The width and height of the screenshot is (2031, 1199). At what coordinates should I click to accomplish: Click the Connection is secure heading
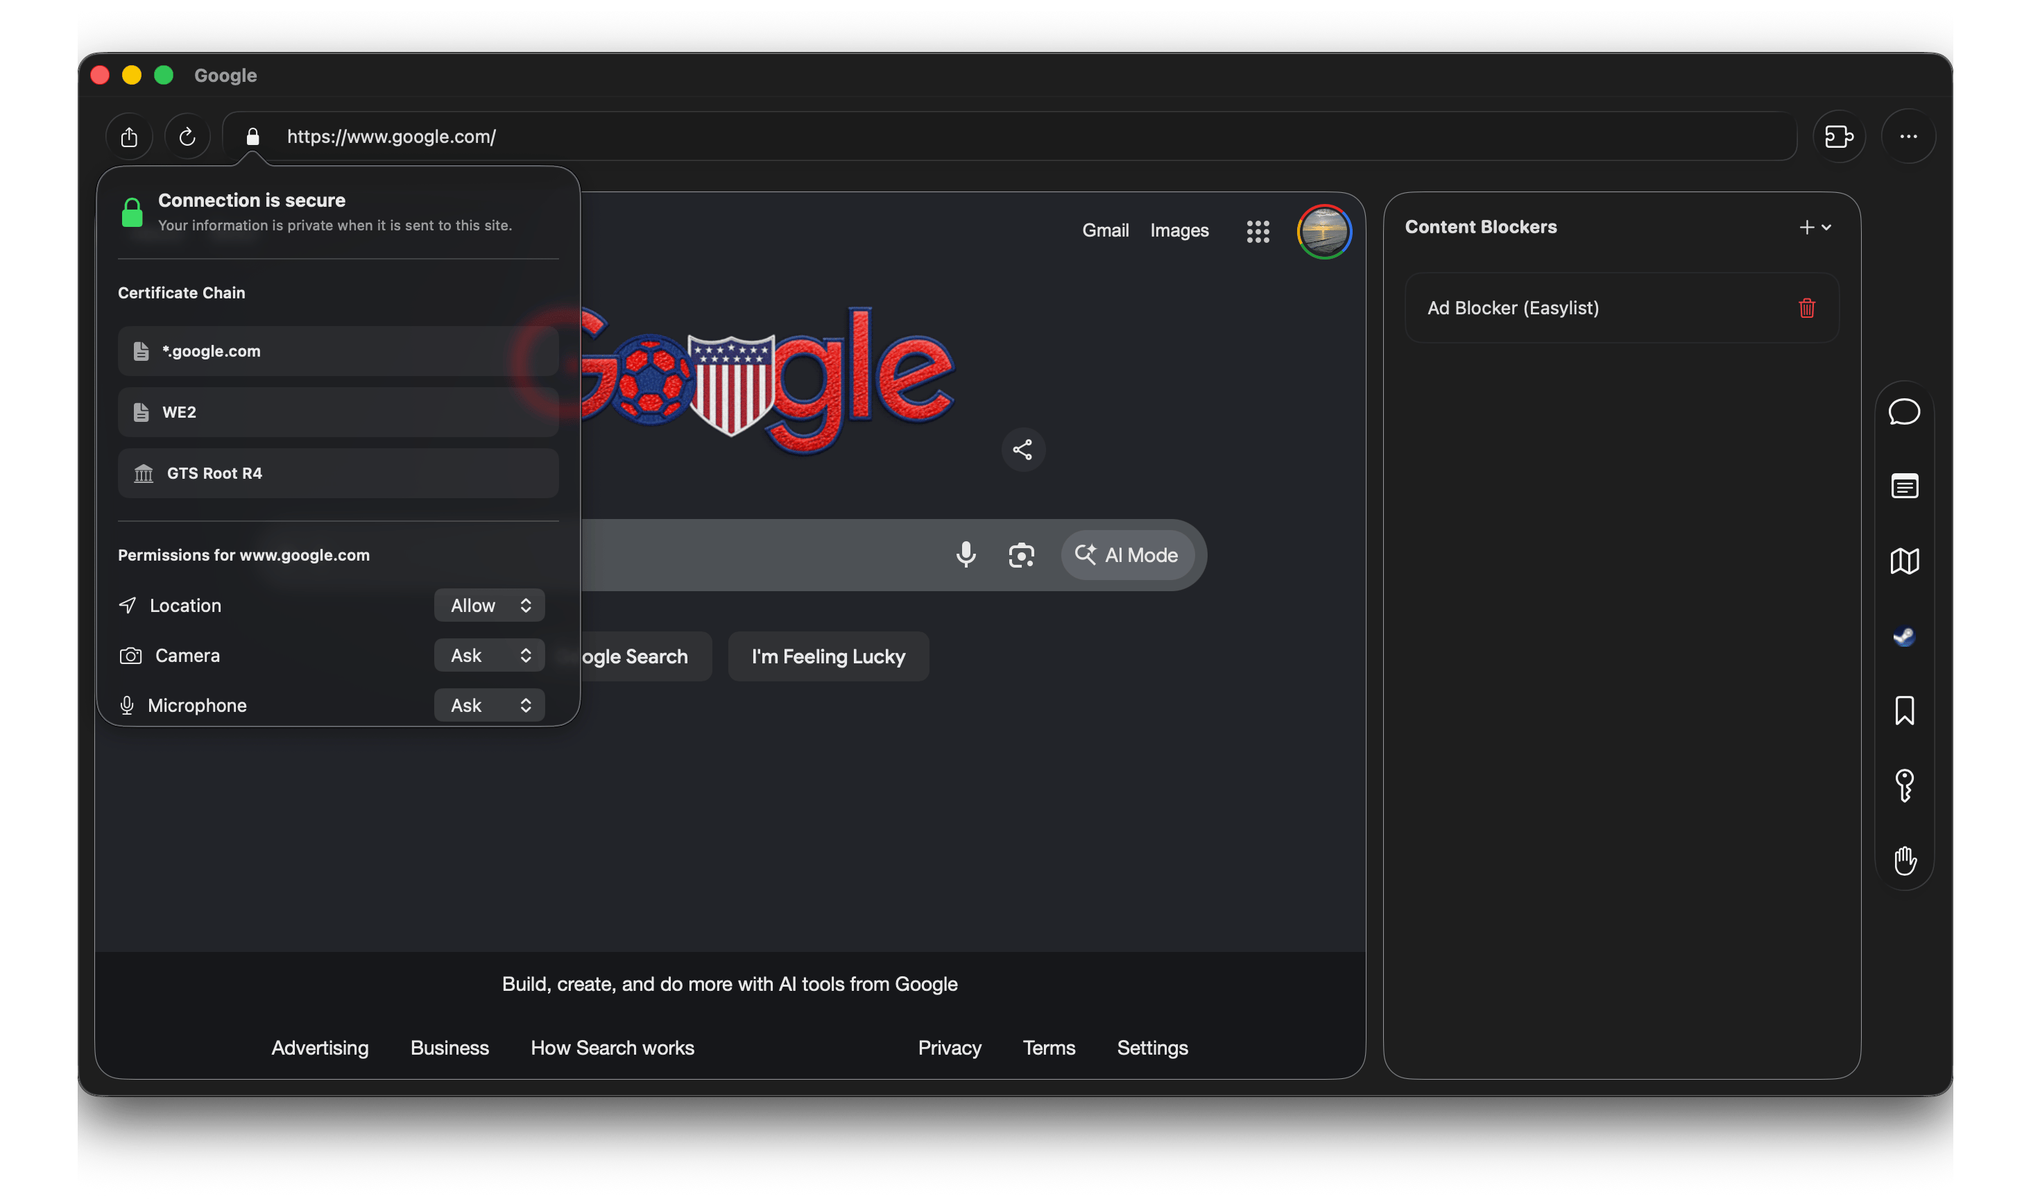pyautogui.click(x=252, y=201)
